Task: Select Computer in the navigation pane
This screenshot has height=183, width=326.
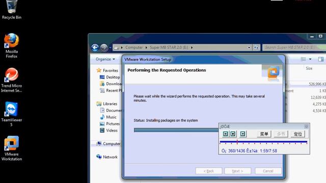Action: point(112,143)
